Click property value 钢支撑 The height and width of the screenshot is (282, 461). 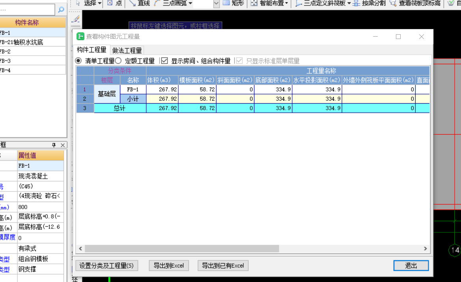click(x=41, y=269)
